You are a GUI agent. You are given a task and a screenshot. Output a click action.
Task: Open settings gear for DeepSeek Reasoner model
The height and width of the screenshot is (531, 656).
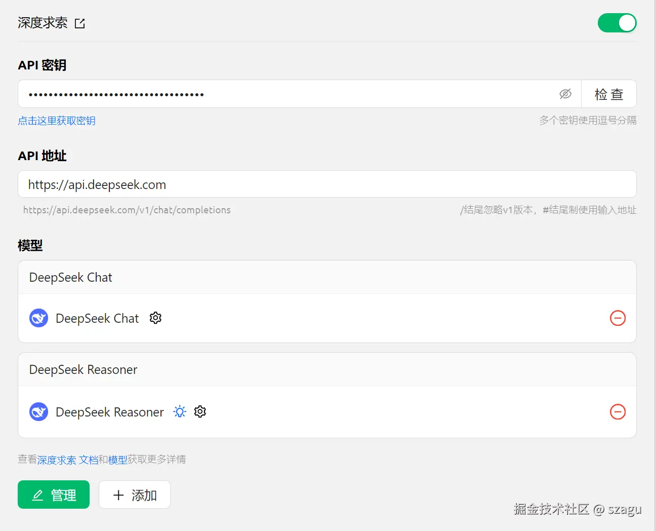(200, 411)
